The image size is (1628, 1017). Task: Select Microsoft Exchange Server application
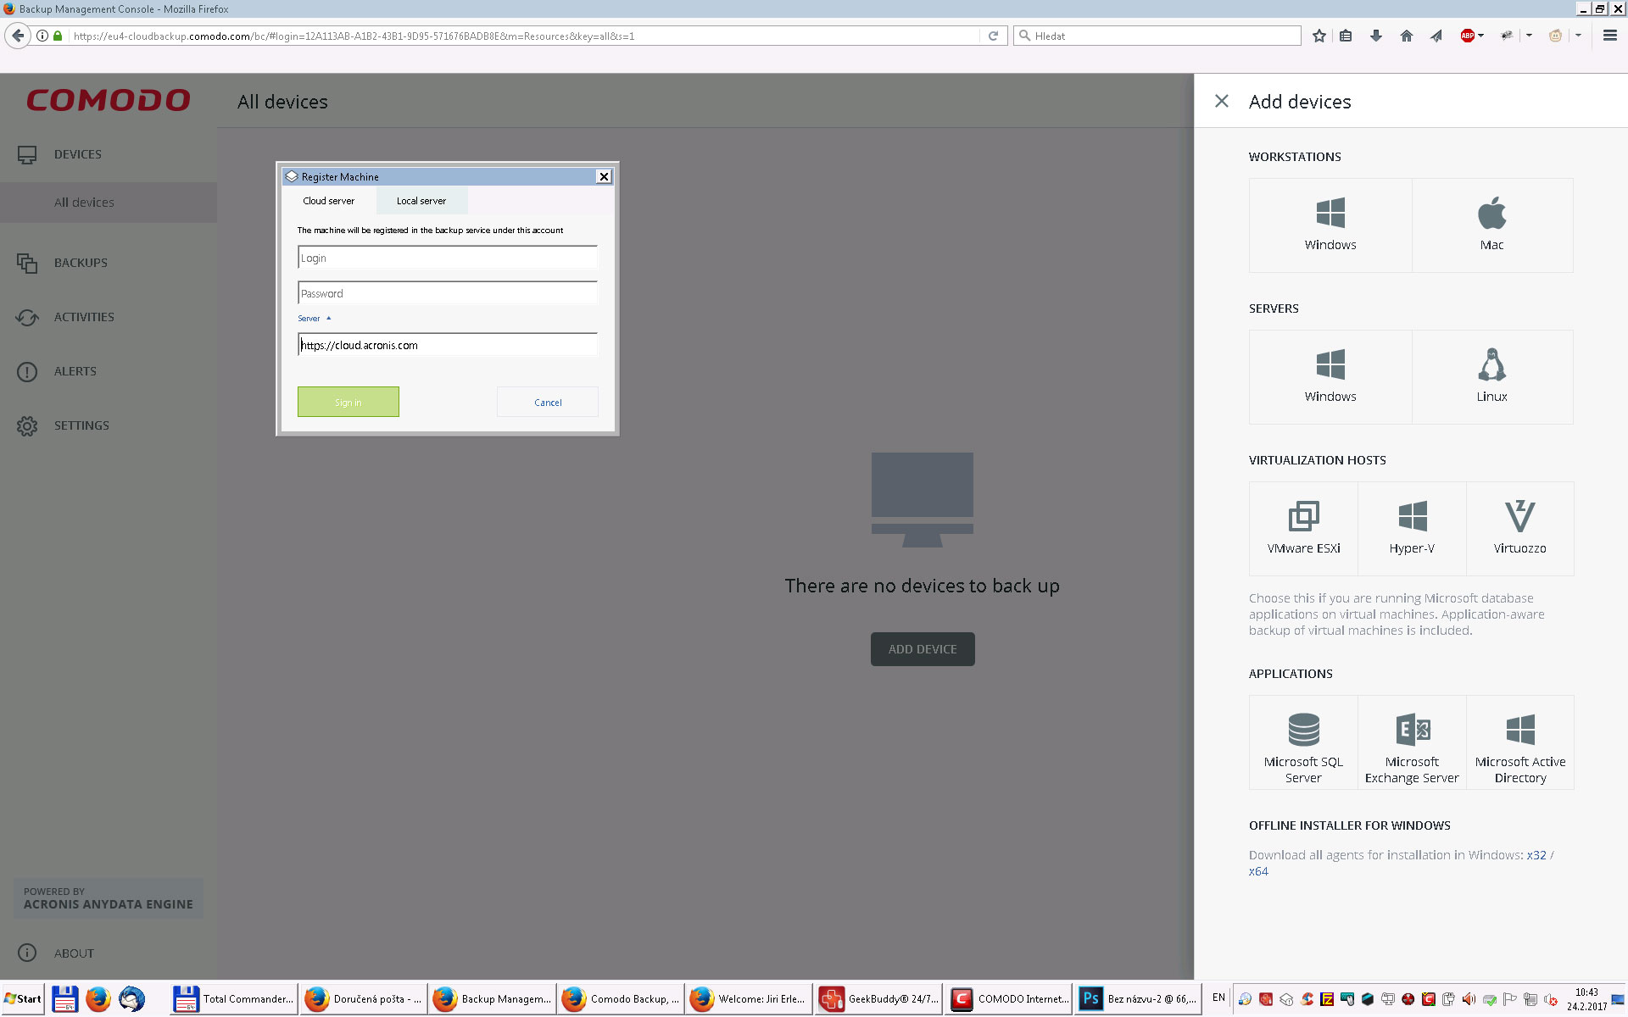(x=1413, y=742)
